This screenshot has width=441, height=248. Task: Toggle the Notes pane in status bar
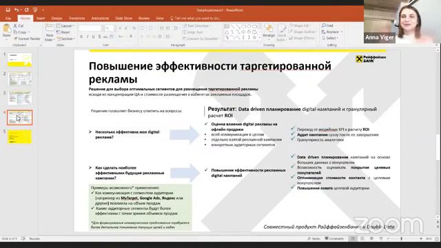coord(314,239)
